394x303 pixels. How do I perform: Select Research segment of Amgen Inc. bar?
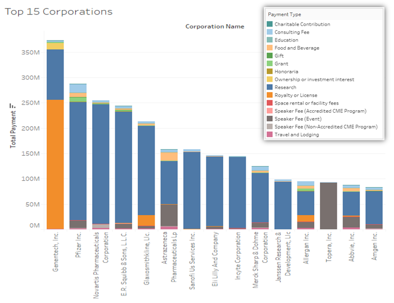374,207
